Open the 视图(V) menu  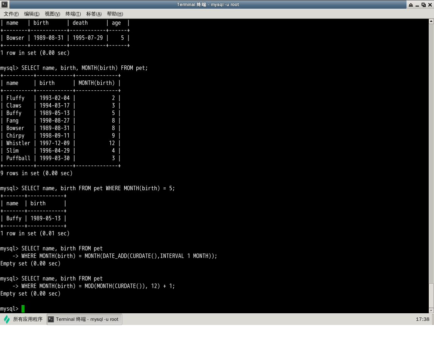52,14
